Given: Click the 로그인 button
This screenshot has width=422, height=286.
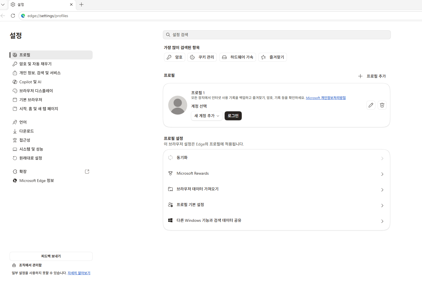Looking at the screenshot, I should (233, 116).
